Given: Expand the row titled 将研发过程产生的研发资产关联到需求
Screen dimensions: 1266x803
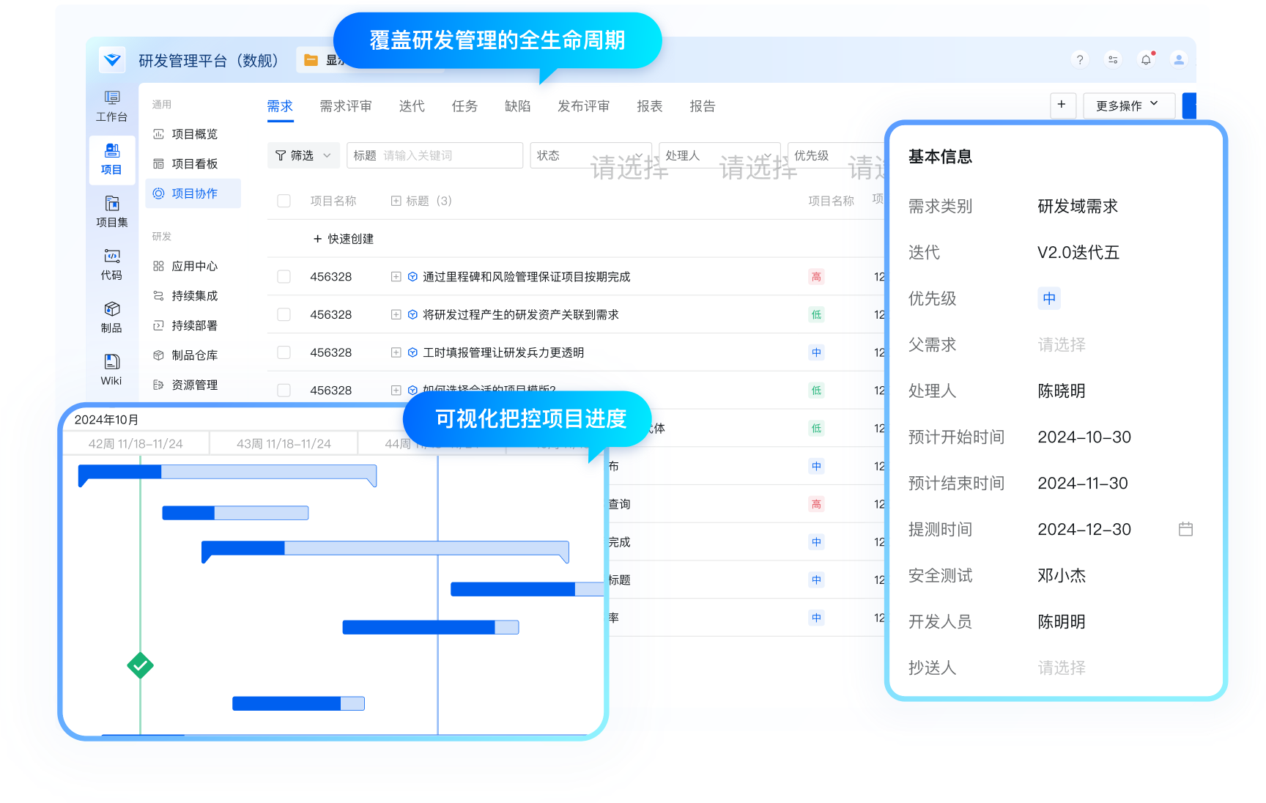Looking at the screenshot, I should coord(396,315).
